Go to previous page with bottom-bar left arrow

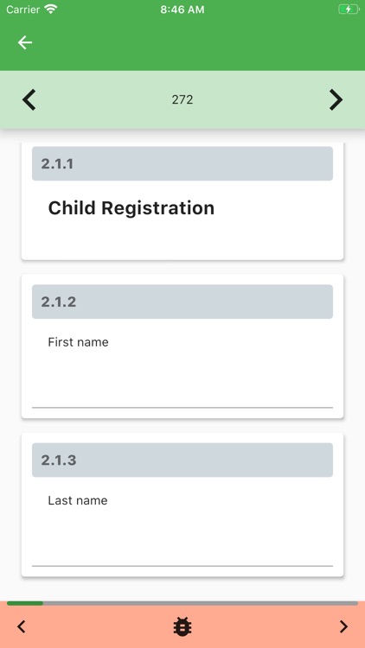pos(22,626)
